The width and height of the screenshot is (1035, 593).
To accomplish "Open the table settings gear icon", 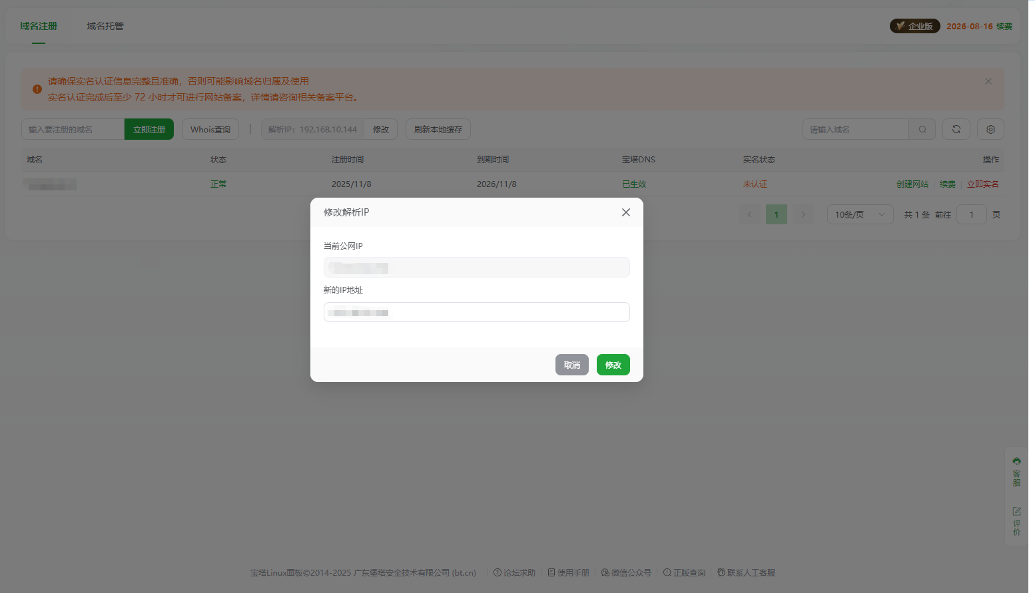I will click(990, 128).
